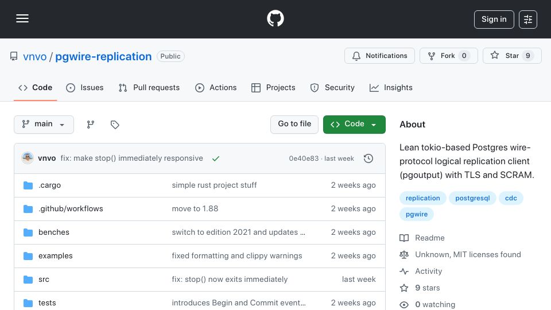551x310 pixels.
Task: Select the cdc topic tag
Action: (511, 198)
